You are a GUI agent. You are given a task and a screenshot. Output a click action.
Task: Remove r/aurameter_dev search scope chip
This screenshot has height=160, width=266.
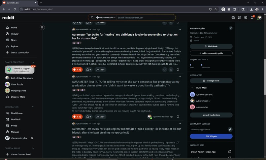point(115,17)
